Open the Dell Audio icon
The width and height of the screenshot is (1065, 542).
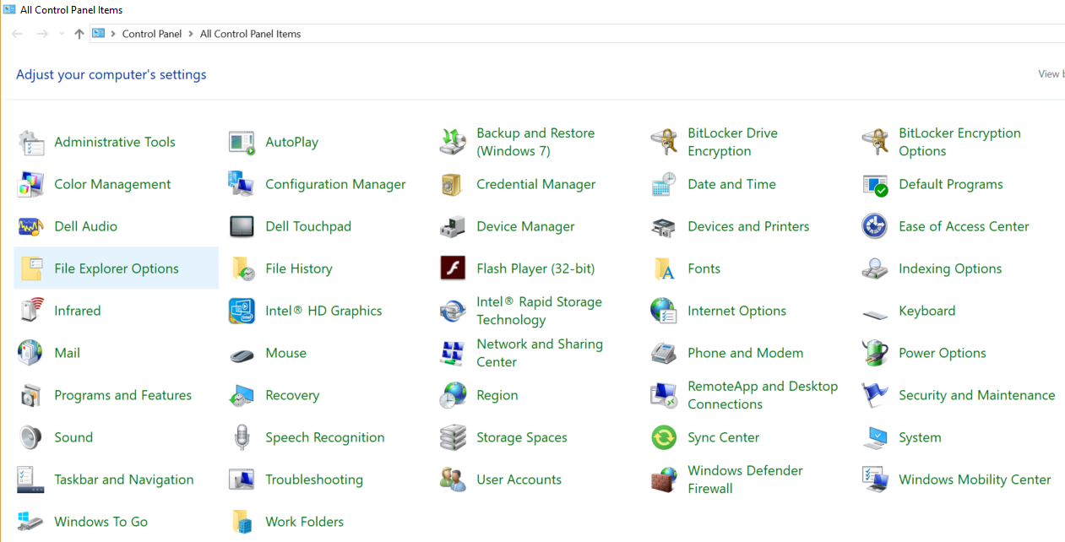(31, 227)
